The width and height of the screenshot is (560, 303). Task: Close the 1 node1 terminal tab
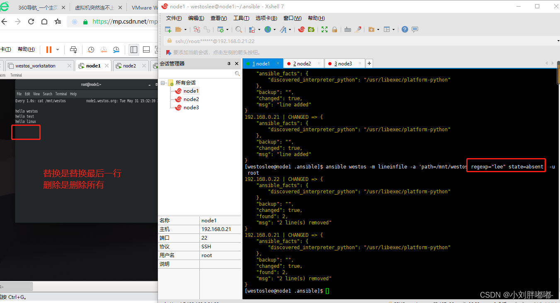click(x=277, y=63)
